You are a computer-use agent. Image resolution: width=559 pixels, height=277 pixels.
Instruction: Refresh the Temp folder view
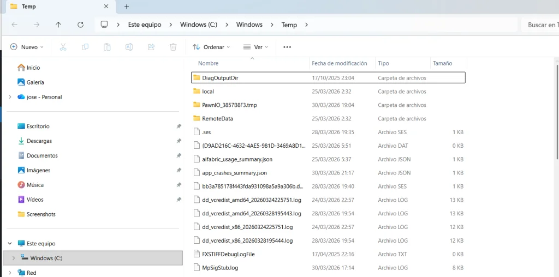coord(81,25)
